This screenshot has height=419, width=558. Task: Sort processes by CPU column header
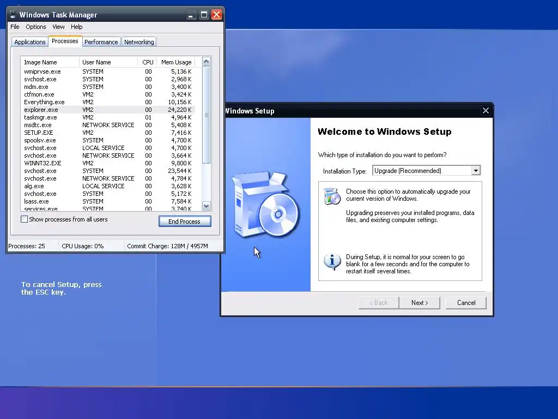tap(147, 62)
